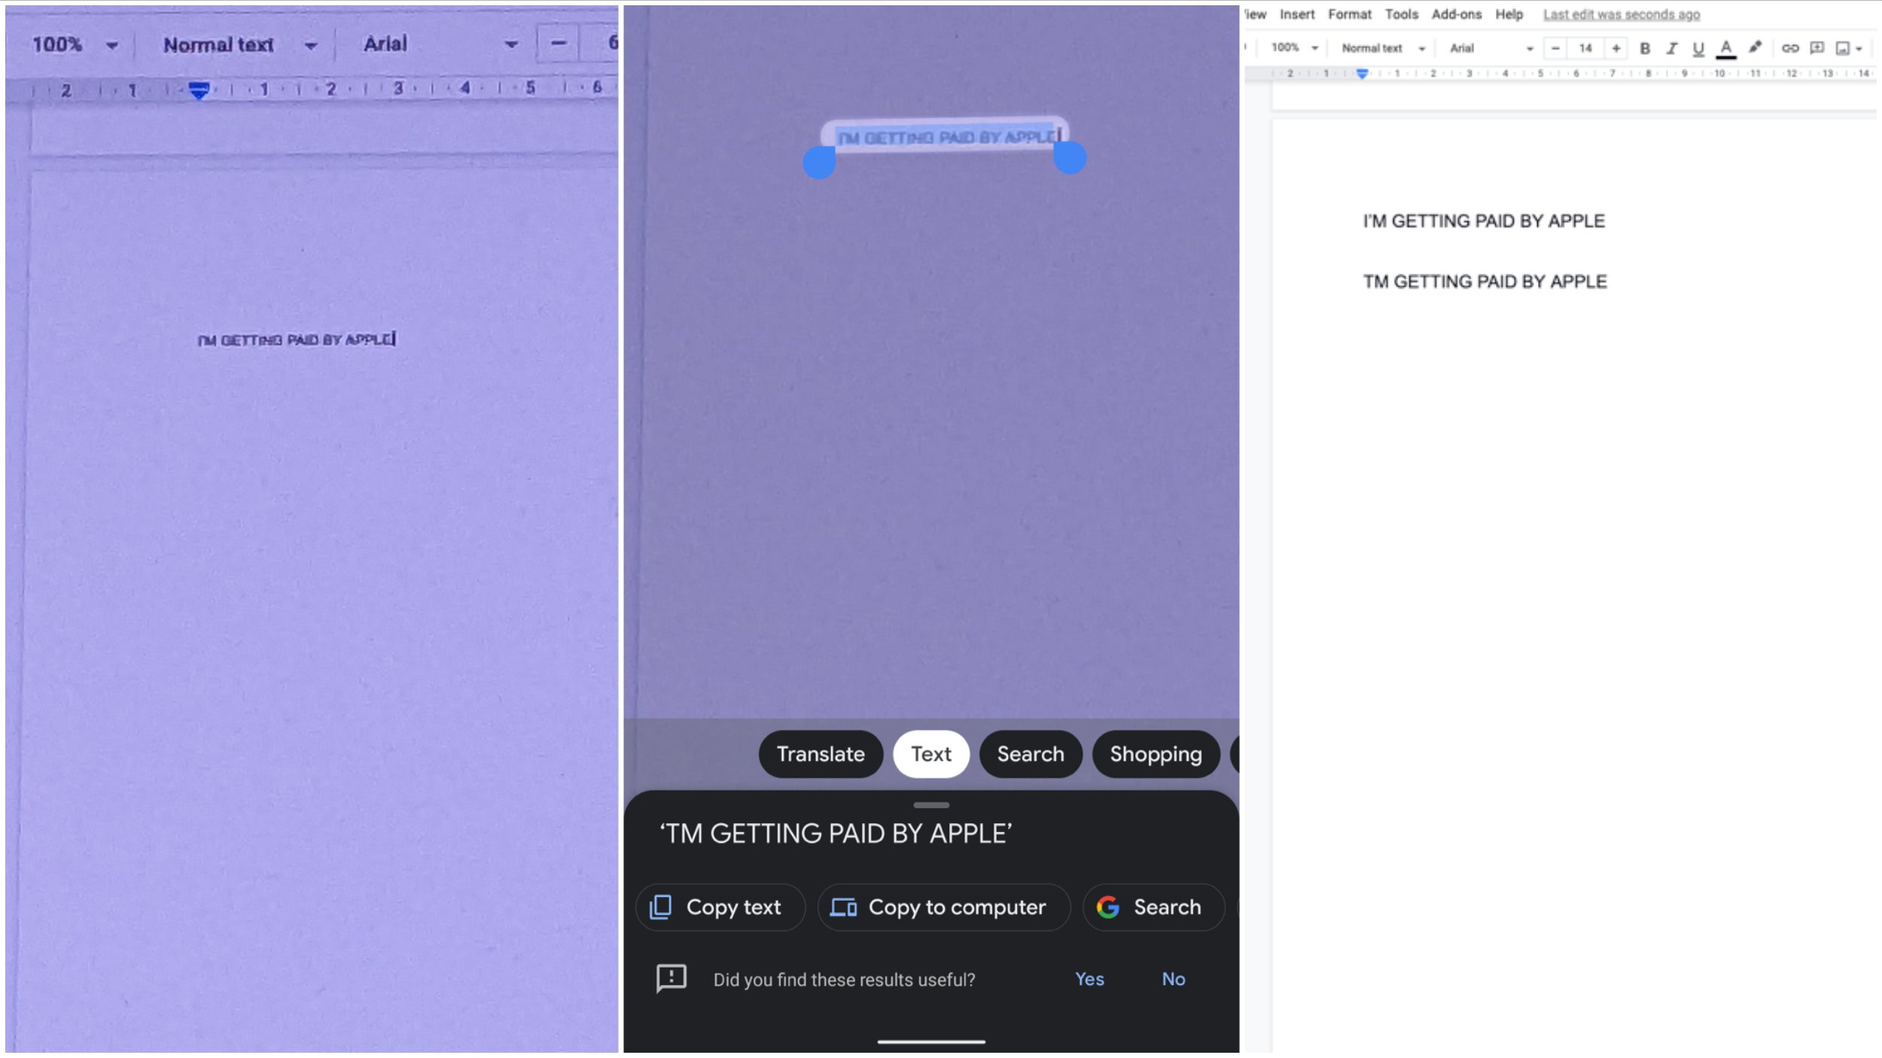The width and height of the screenshot is (1882, 1058).
Task: Answer No to results useful question
Action: pos(1174,979)
